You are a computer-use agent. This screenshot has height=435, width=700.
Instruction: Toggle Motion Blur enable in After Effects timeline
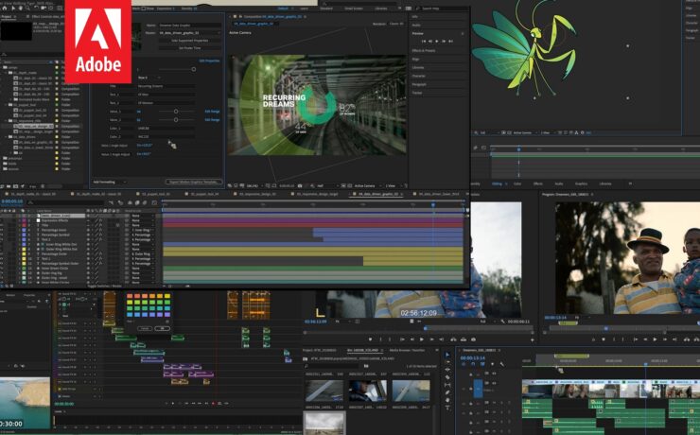145,203
